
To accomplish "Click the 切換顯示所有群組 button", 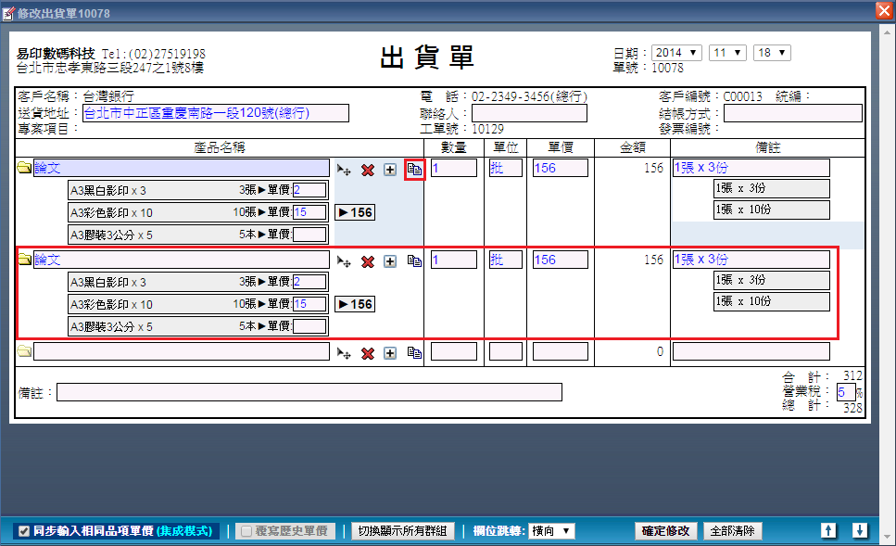I will click(x=402, y=531).
